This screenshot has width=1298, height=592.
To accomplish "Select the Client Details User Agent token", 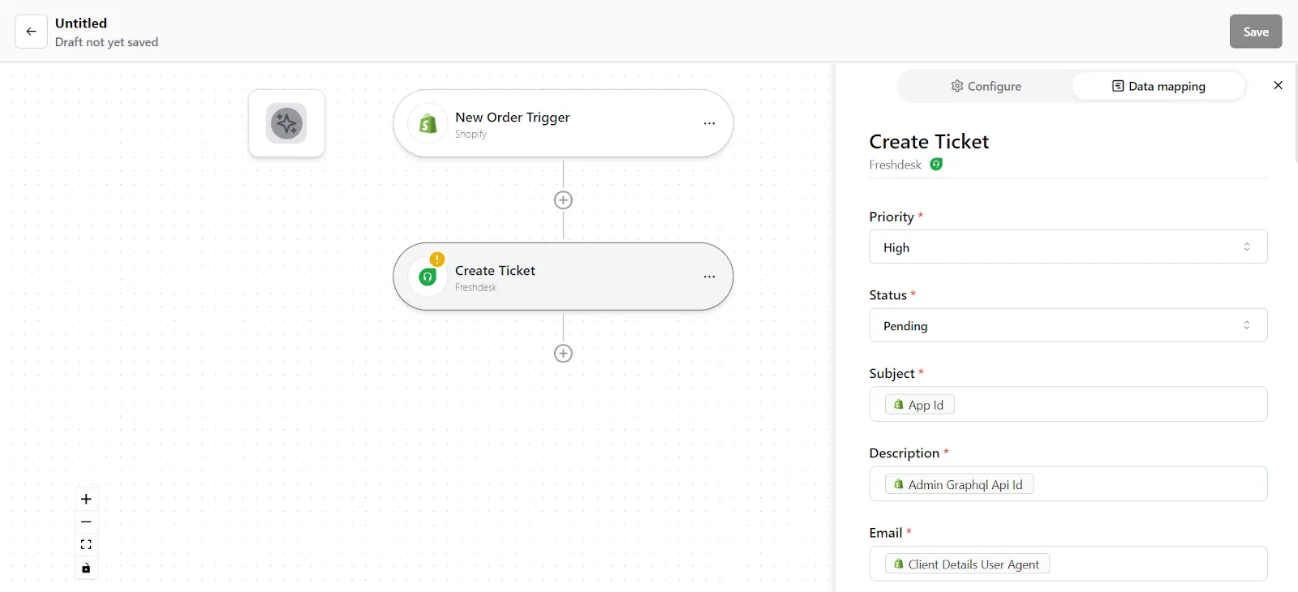I will [x=967, y=564].
